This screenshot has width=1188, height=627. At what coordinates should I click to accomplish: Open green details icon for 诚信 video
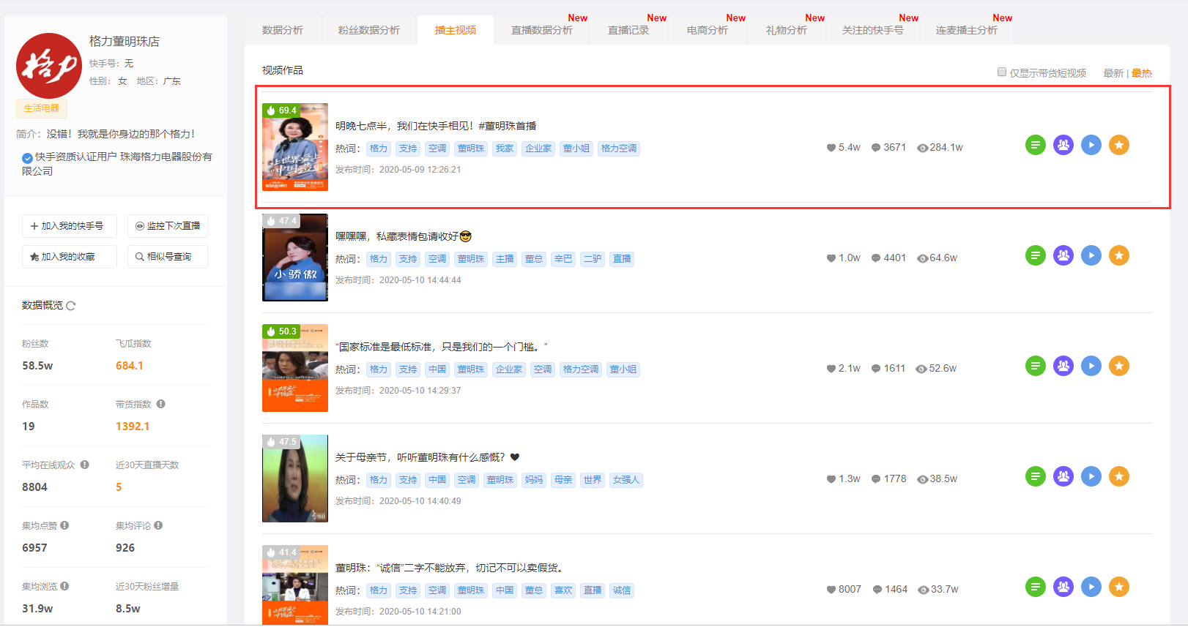(x=1035, y=587)
